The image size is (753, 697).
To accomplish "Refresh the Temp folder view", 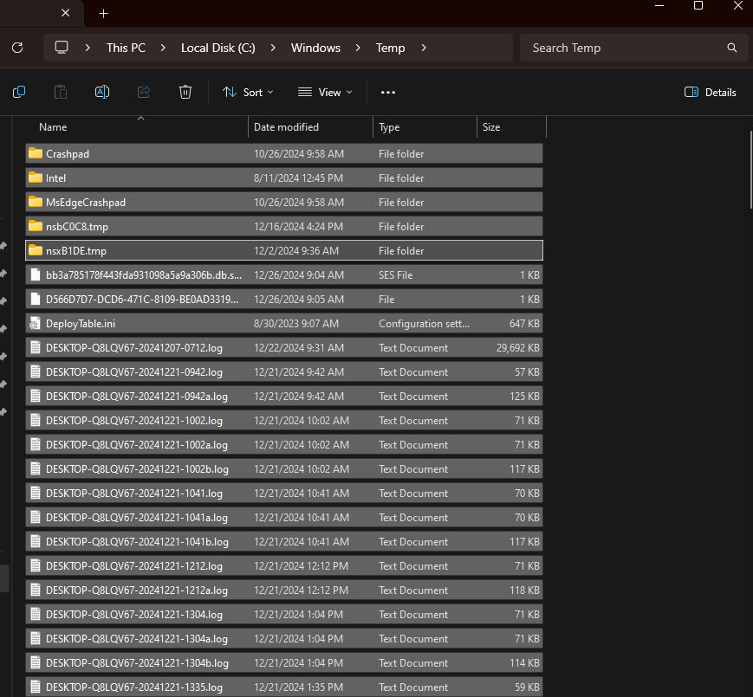I will point(17,48).
